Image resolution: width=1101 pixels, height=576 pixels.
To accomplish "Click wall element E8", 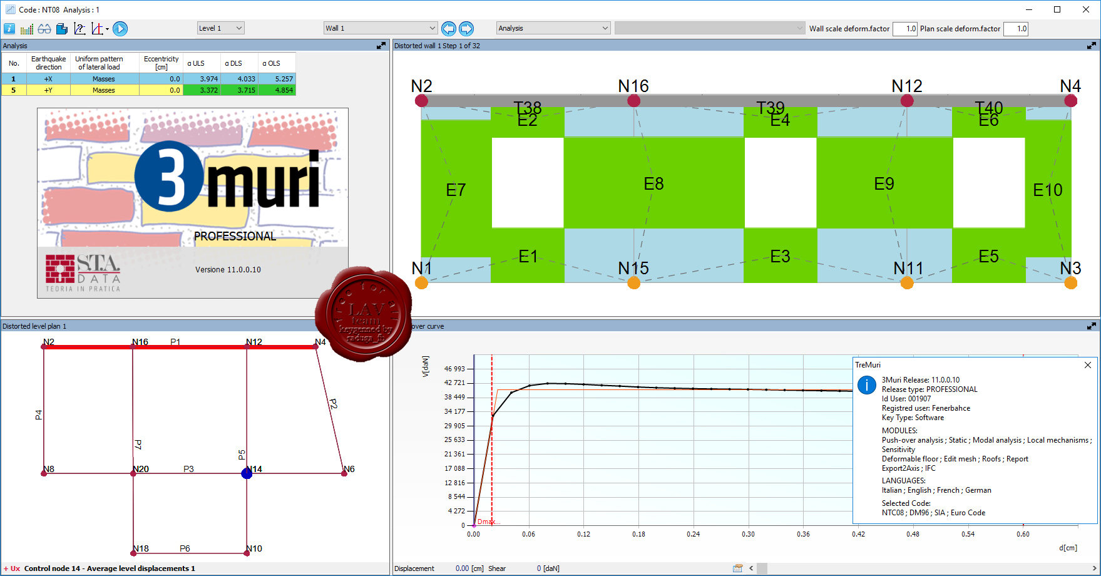I will [653, 183].
